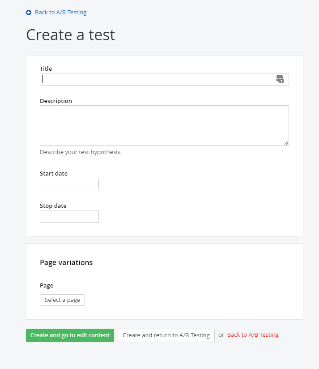Screen dimensions: 319x369
Task: Click "Create and return to A/B Testing"
Action: (166, 335)
